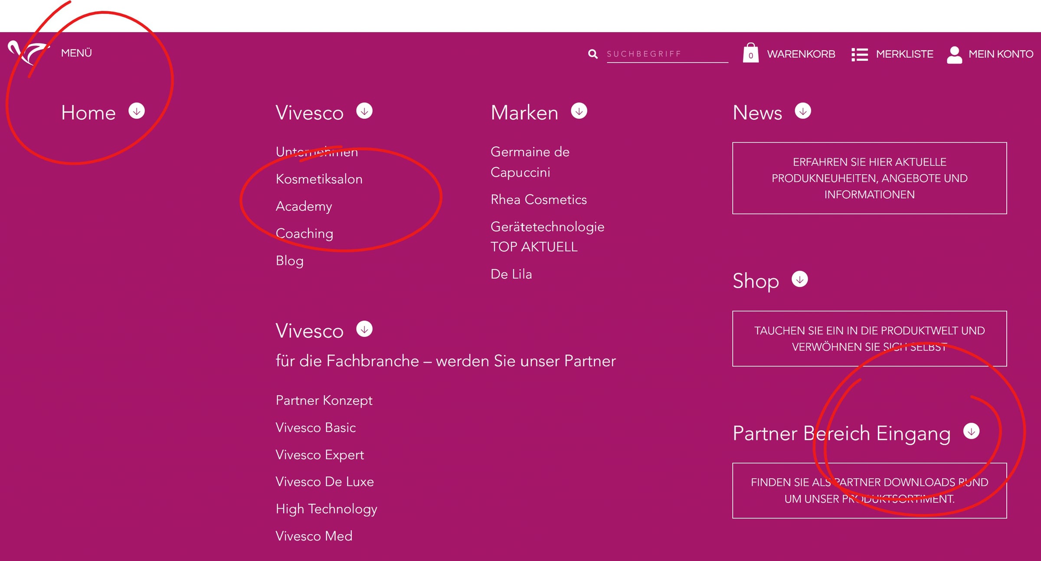Click the Suchbegriff search field

(x=667, y=54)
